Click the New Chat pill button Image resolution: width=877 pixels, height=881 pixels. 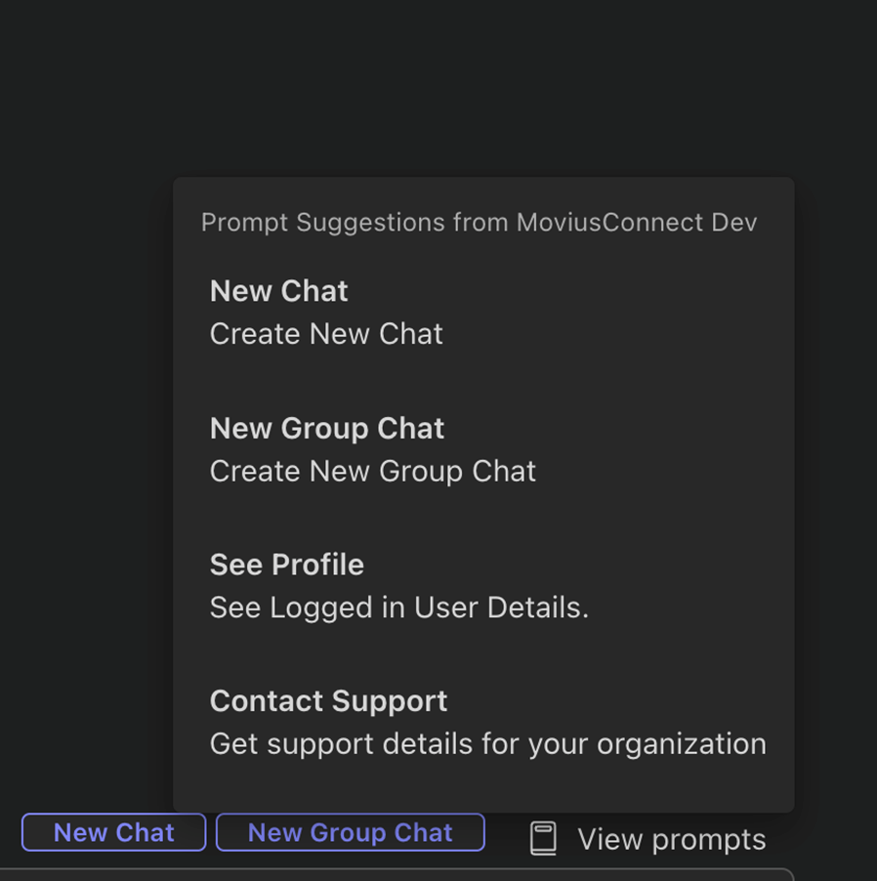click(x=113, y=832)
